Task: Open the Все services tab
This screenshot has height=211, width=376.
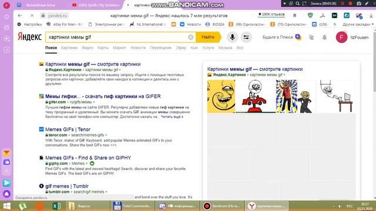Action: (240, 48)
